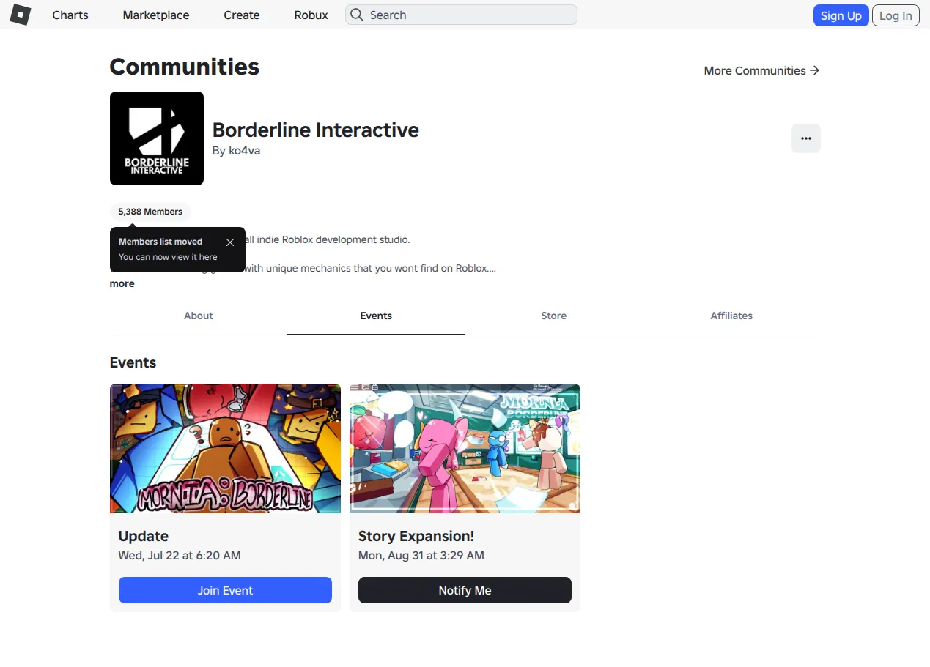Click the Sign Up button

tap(841, 15)
